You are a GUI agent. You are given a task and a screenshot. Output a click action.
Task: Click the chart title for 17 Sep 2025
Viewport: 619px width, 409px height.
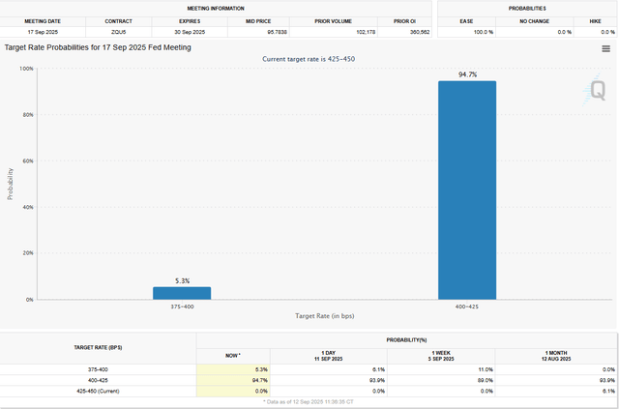click(x=98, y=47)
